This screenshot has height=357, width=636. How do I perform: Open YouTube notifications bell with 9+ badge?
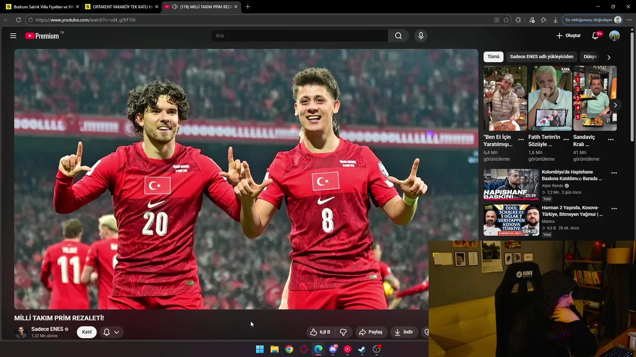[x=596, y=36]
